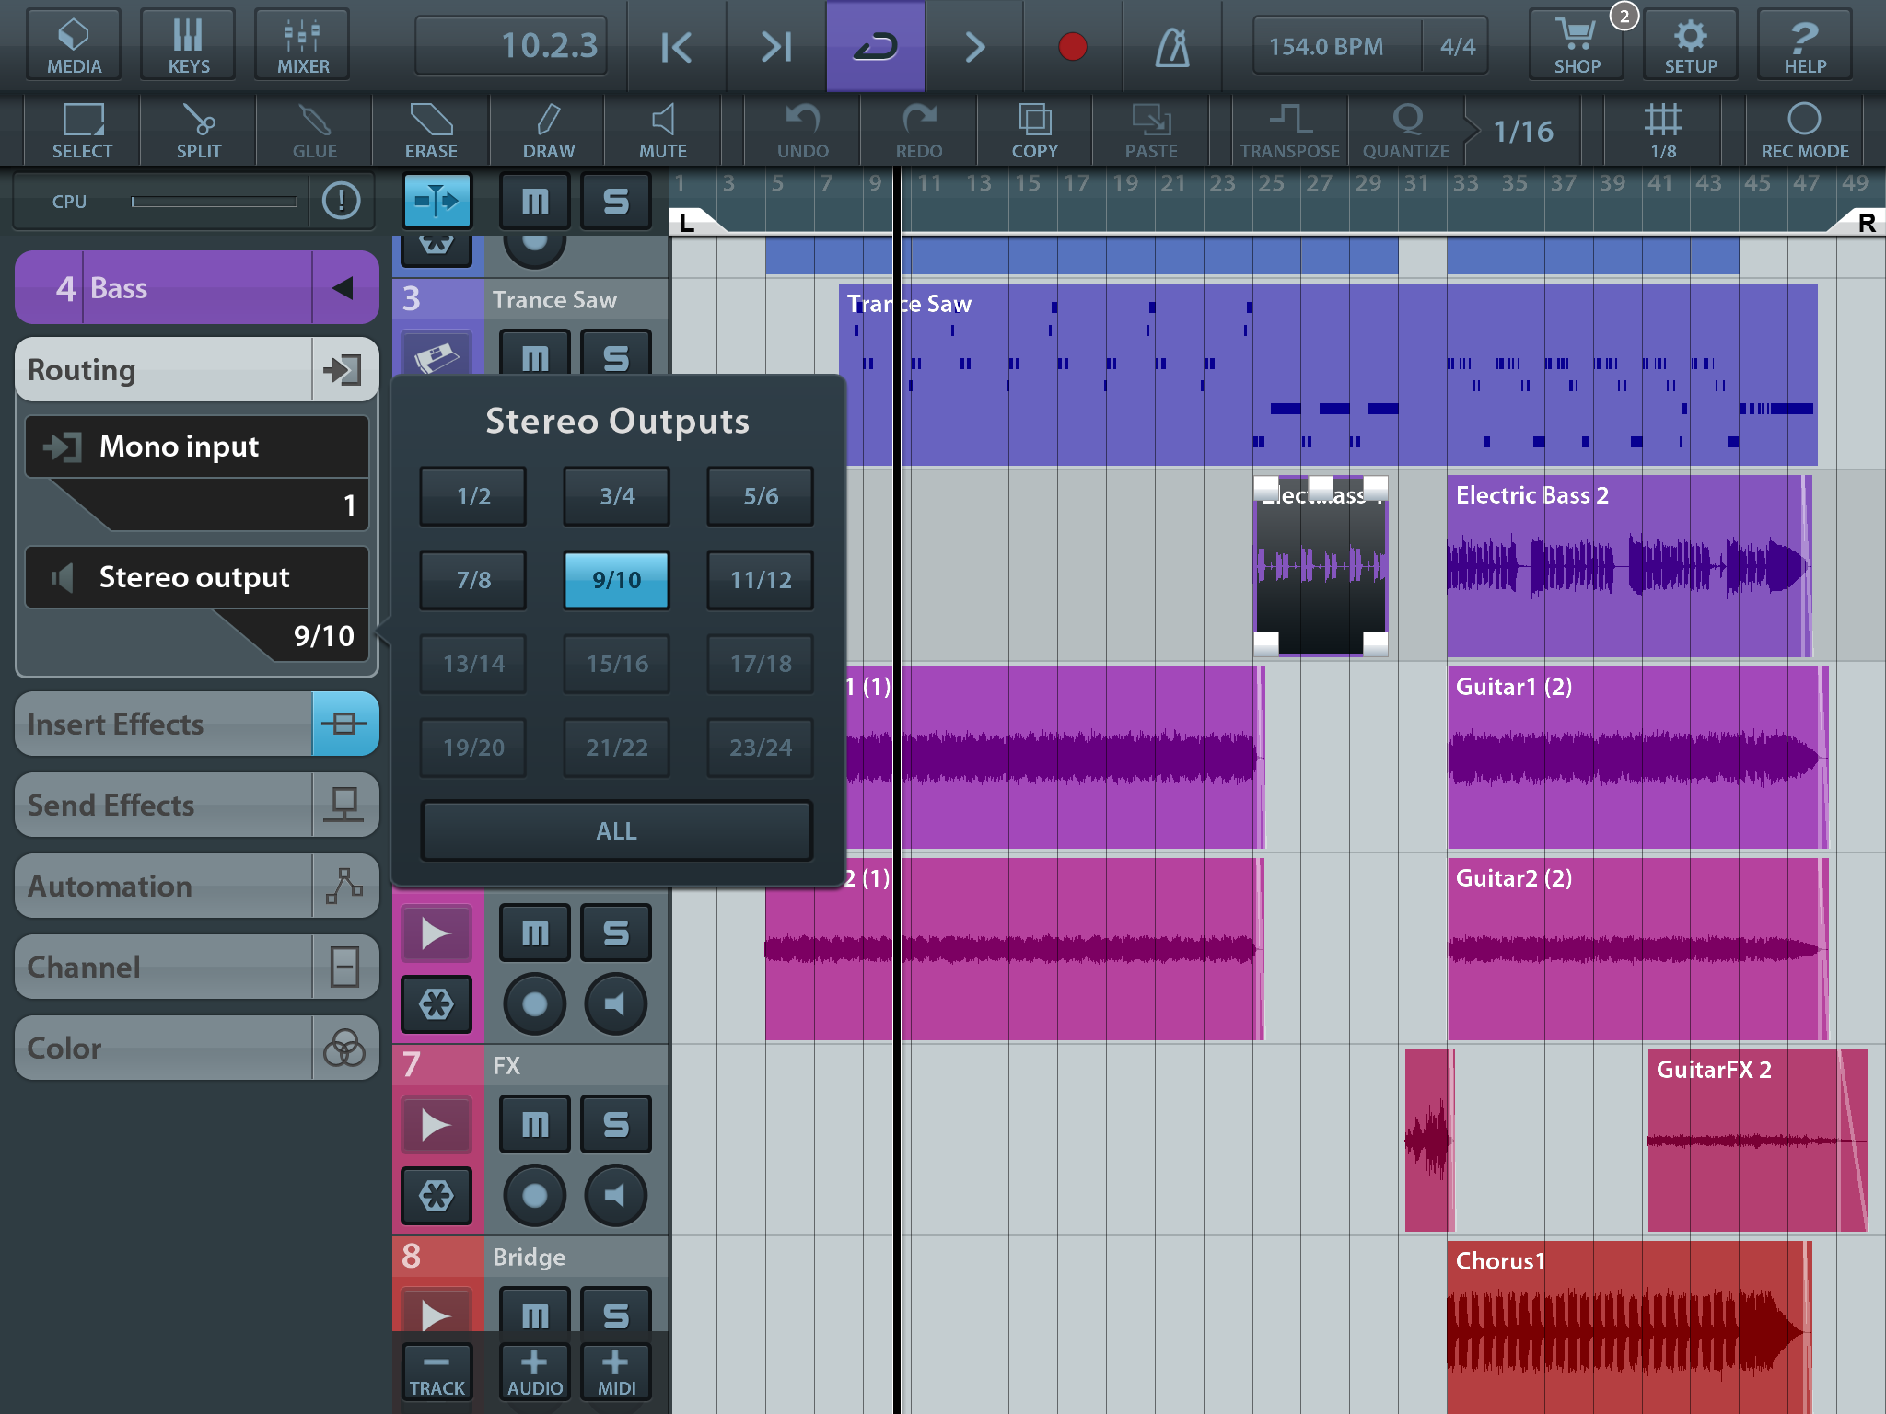Open the Routing section
Screen dimensions: 1886x1414
[x=197, y=370]
